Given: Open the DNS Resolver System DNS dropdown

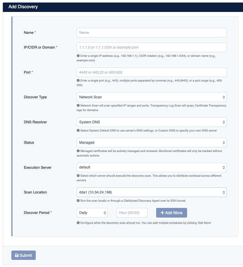Looking at the screenshot, I should click(x=152, y=122).
